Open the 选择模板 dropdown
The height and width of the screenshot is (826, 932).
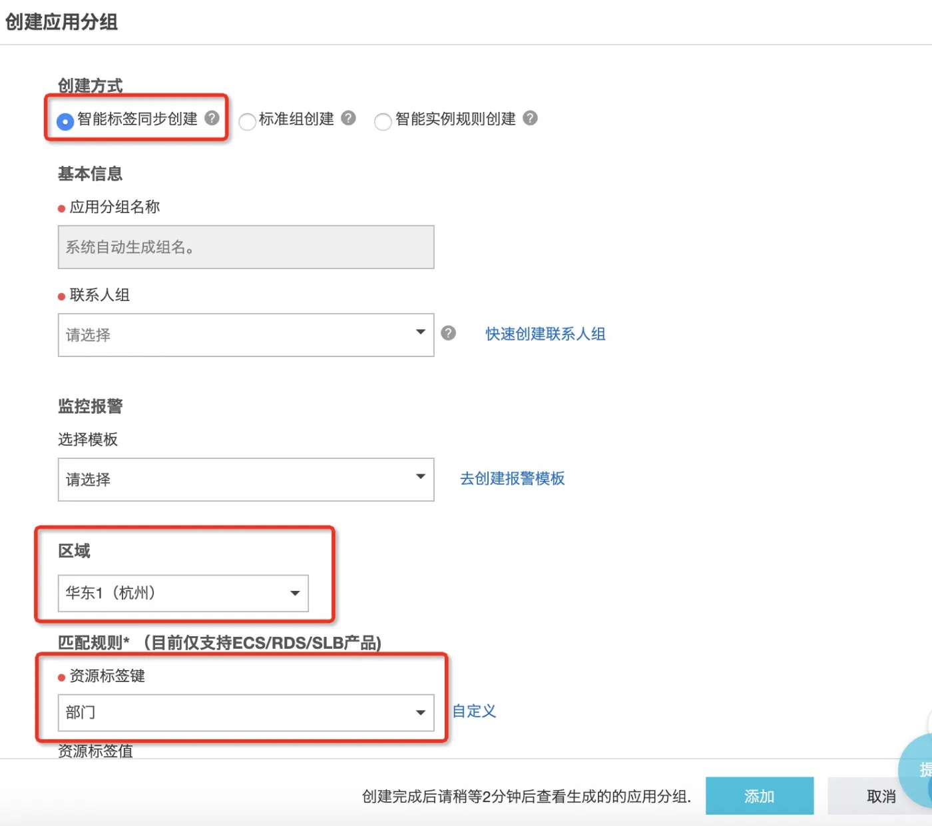tap(246, 480)
